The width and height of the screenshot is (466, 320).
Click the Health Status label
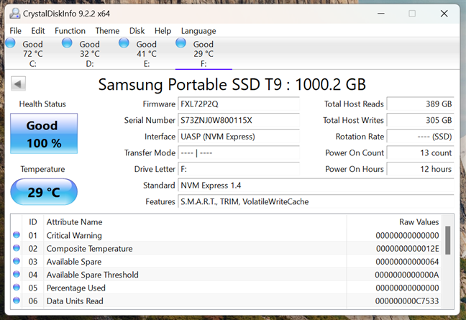(42, 104)
